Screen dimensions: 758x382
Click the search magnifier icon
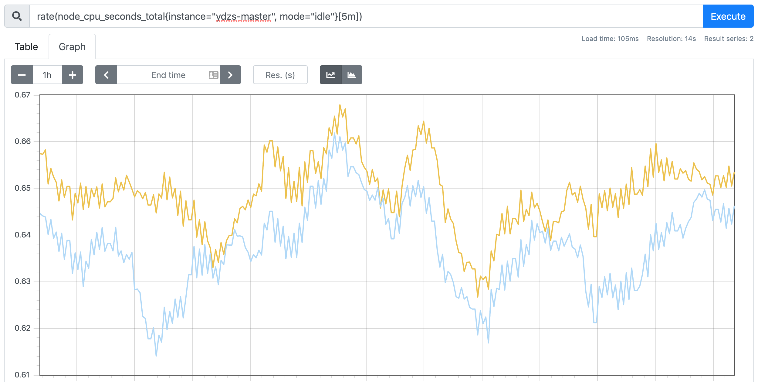tap(17, 16)
